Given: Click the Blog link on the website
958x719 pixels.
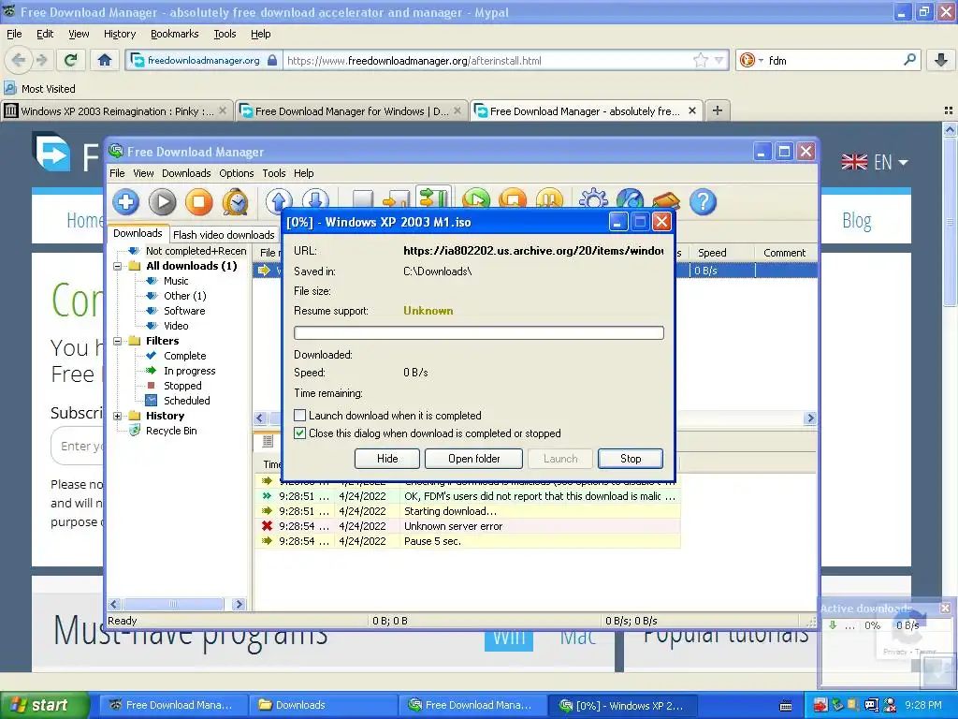Looking at the screenshot, I should click(x=857, y=221).
